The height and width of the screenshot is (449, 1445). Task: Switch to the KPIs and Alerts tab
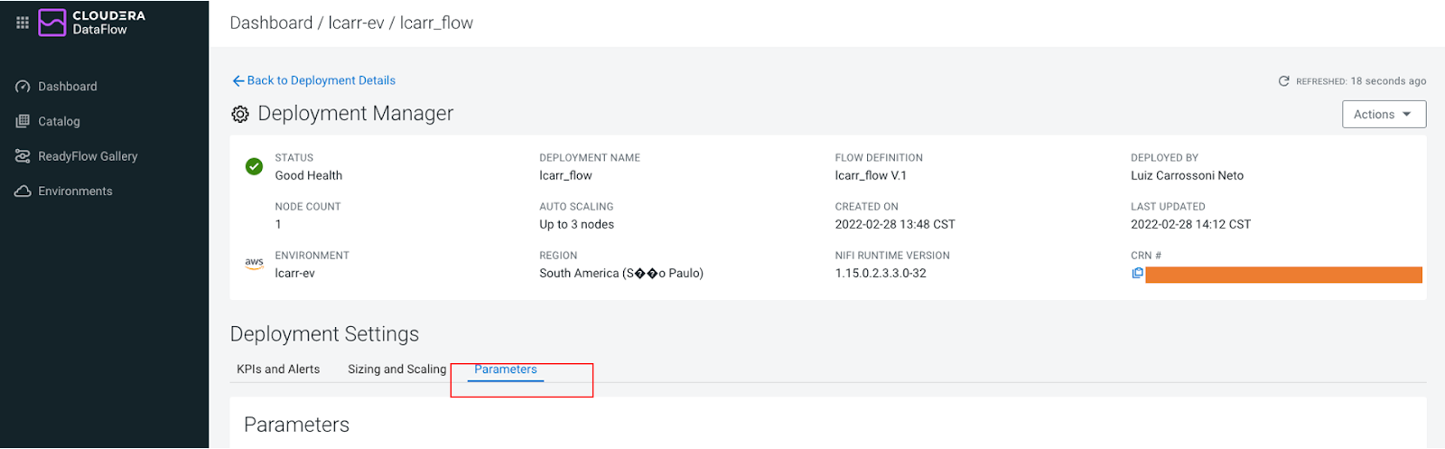[x=278, y=369]
